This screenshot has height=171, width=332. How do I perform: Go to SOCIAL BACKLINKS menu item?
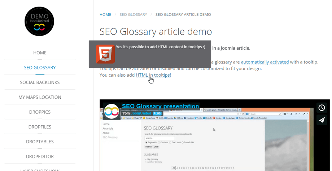40,82
